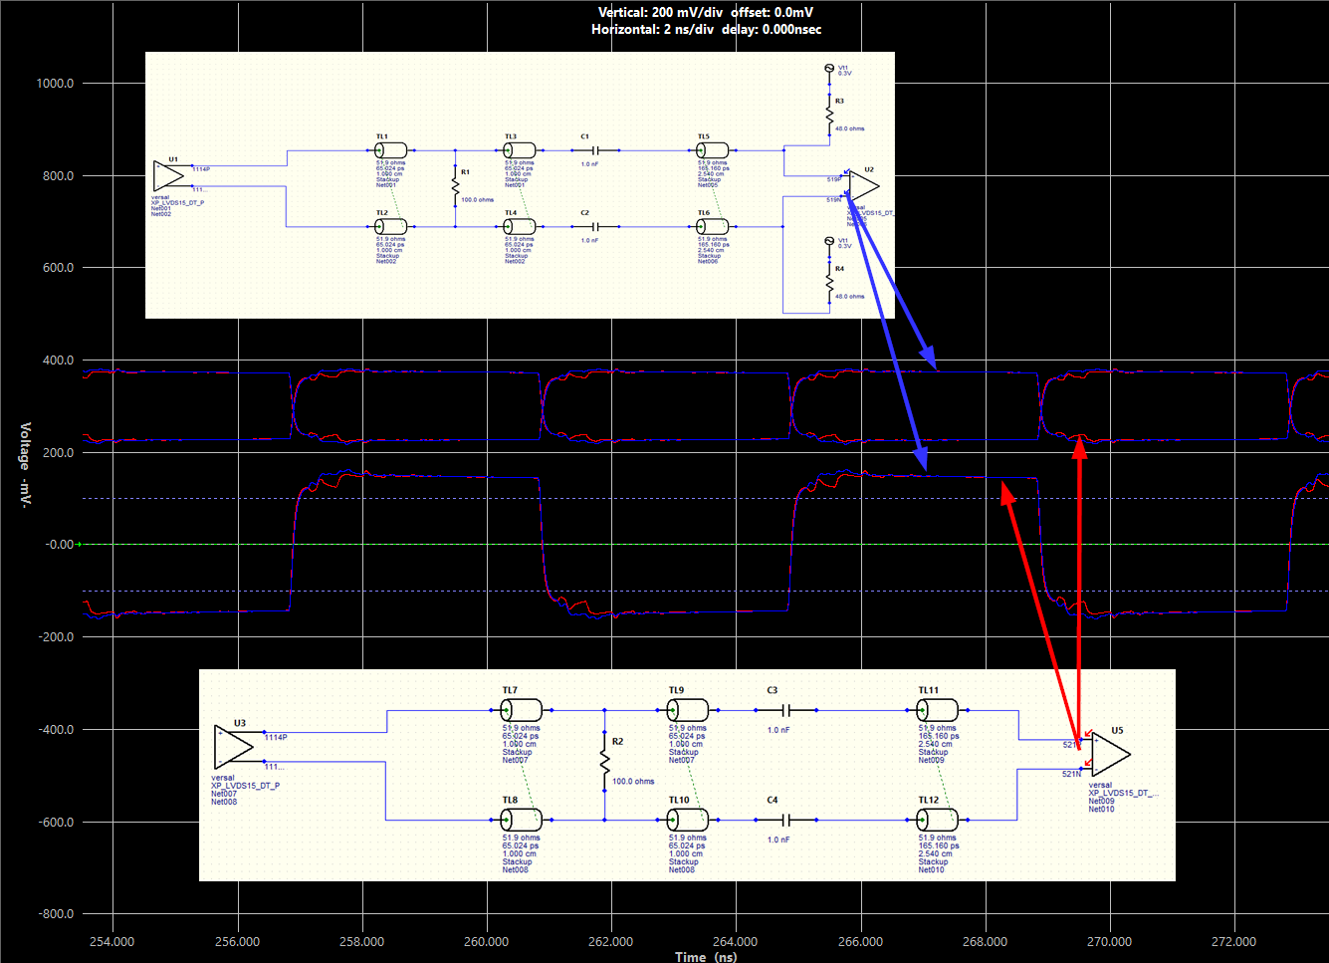Click the capacitor C4 symbol
This screenshot has height=963, width=1329.
[783, 819]
